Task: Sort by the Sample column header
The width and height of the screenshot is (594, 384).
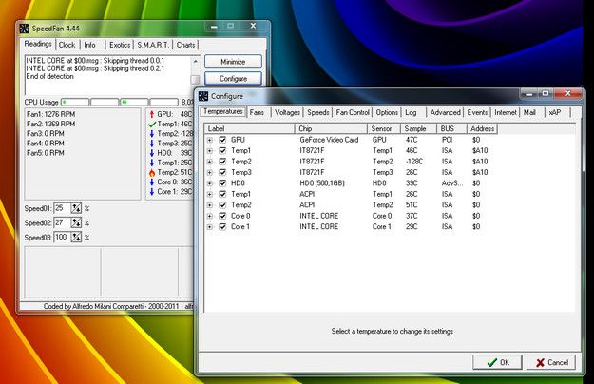Action: tap(418, 128)
